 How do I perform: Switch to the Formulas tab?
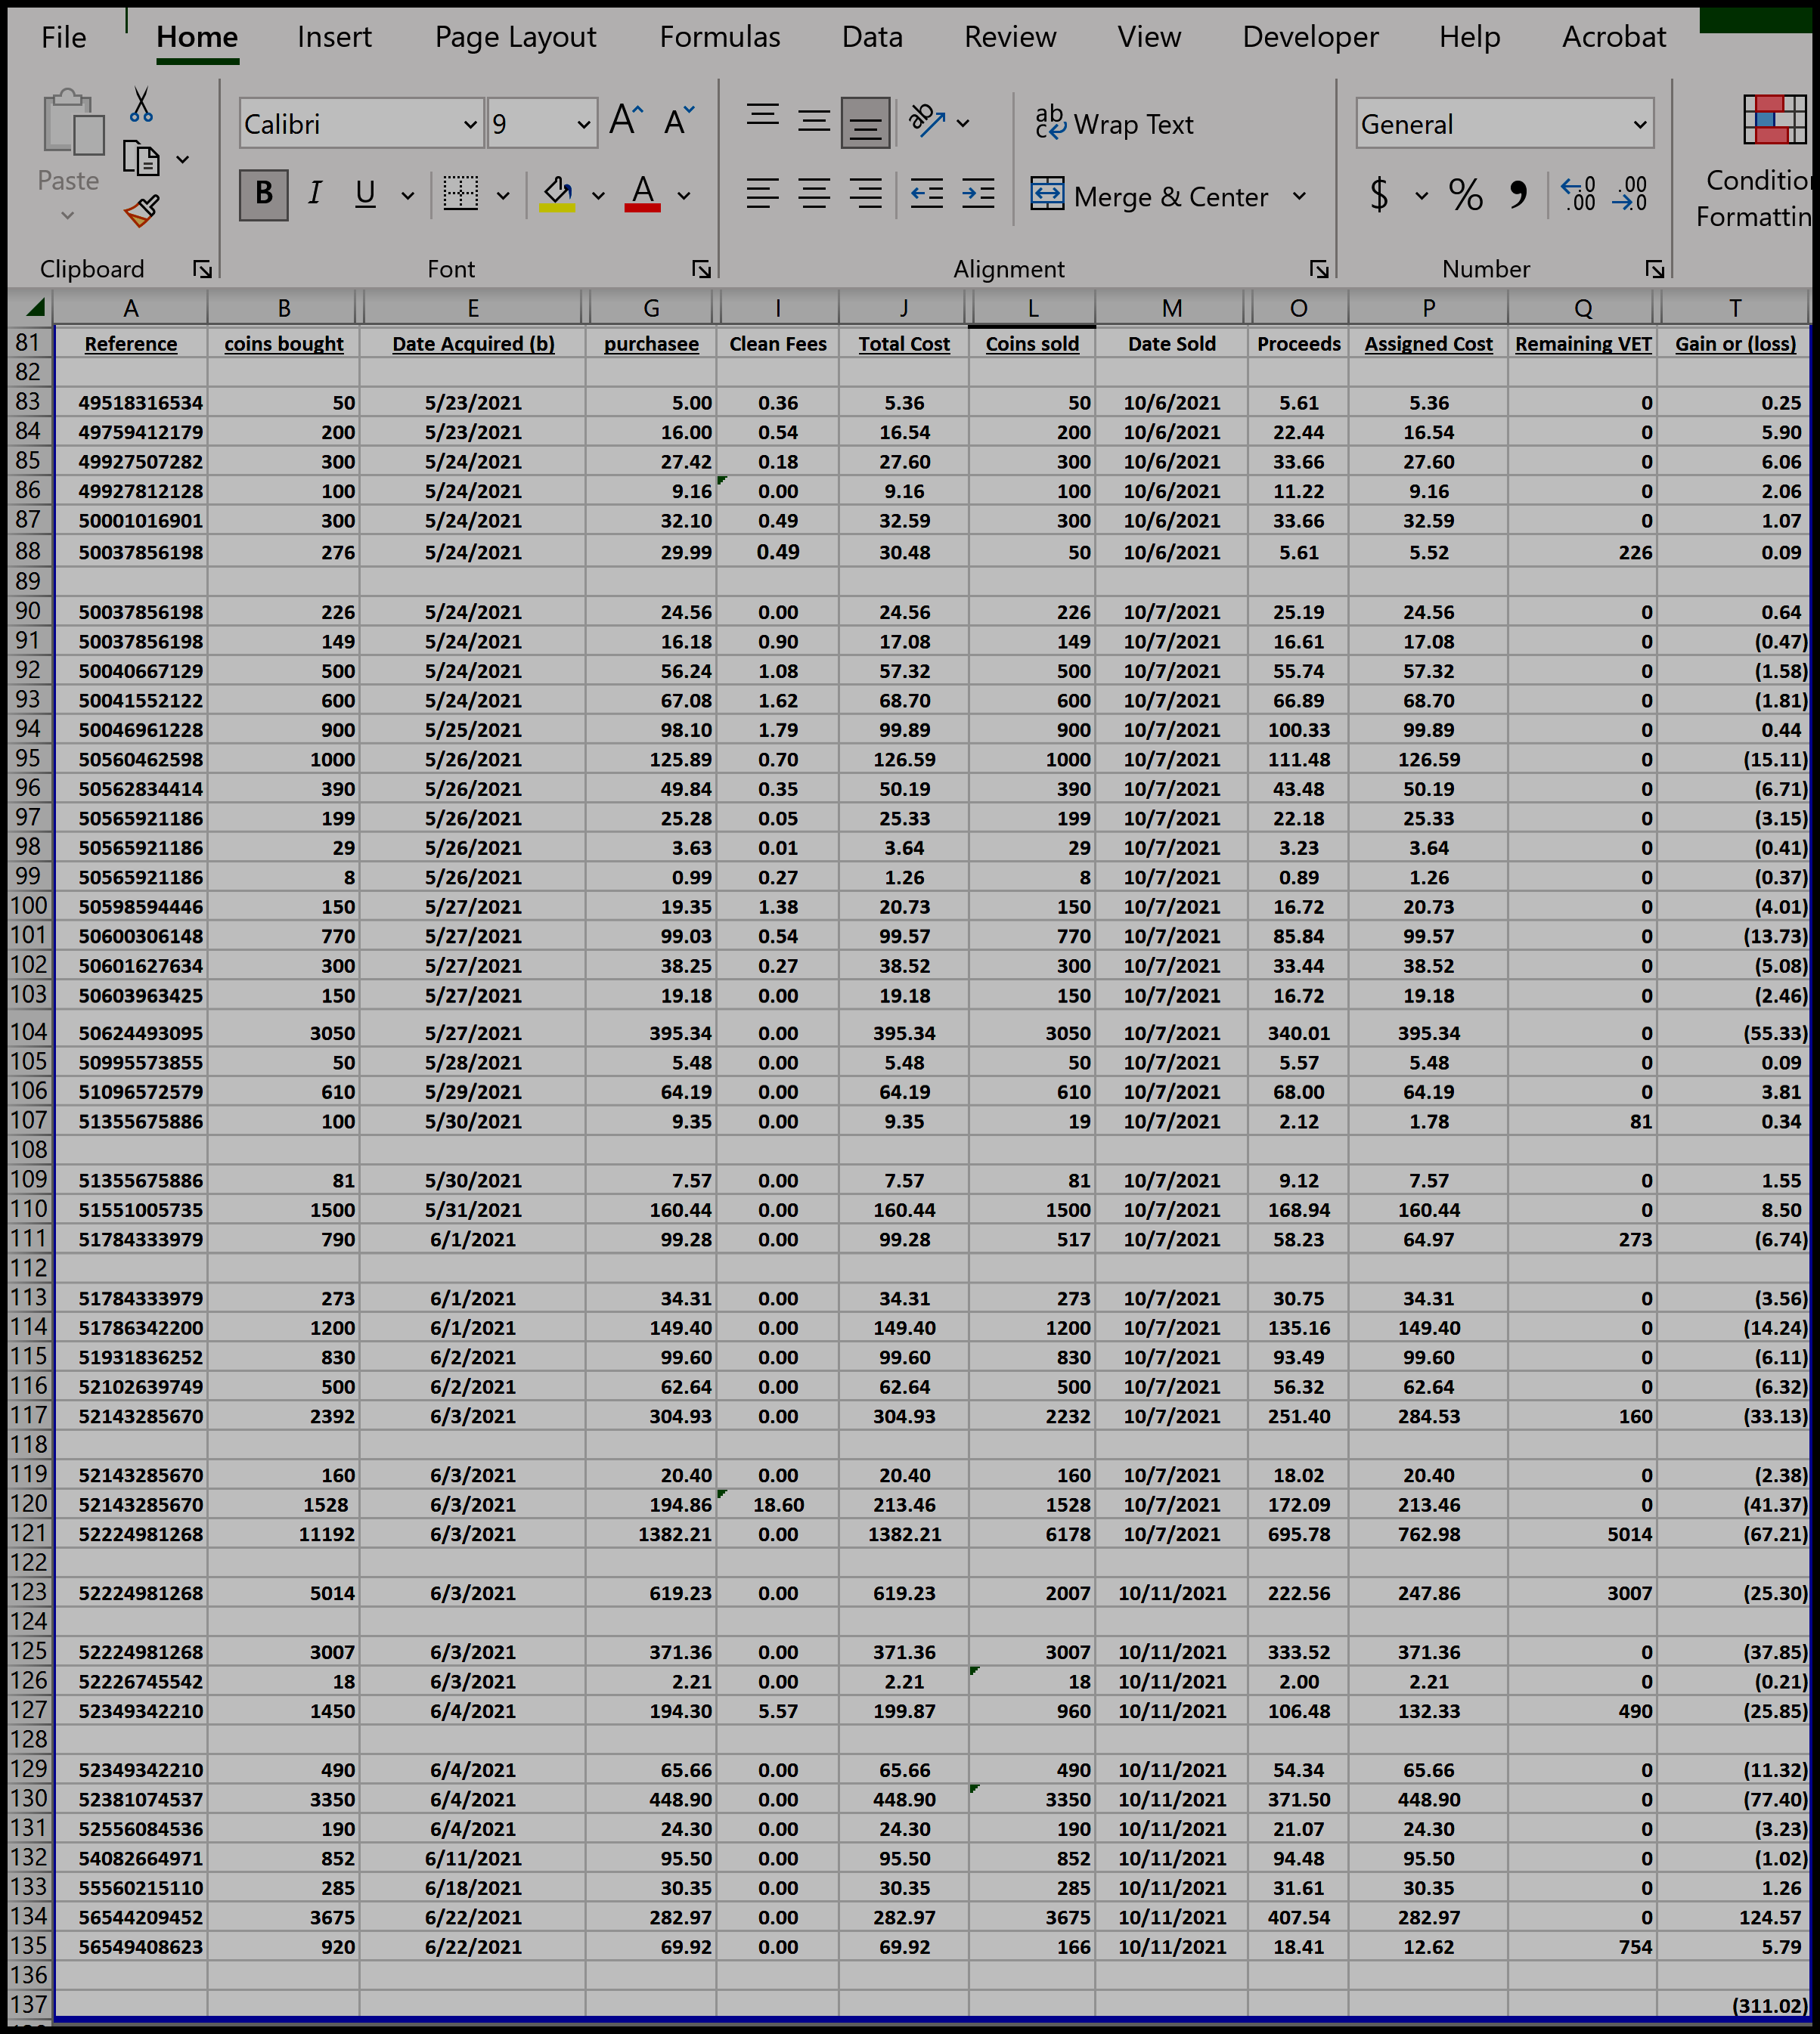(x=720, y=37)
